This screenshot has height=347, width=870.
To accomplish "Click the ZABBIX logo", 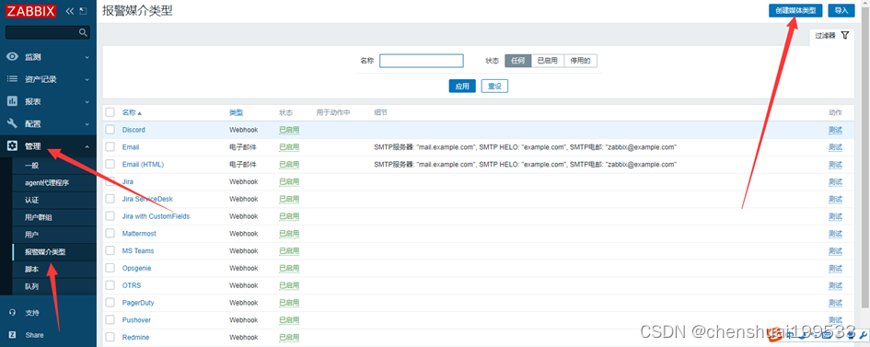I will (x=31, y=10).
